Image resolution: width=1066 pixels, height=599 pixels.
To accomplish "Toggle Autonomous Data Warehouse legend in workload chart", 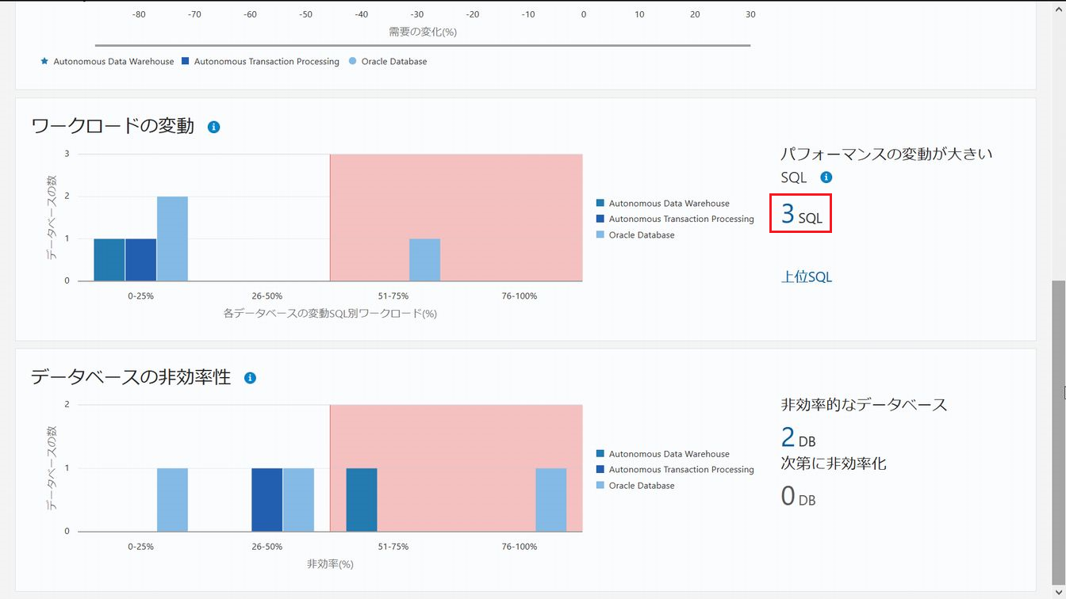I will pos(663,204).
